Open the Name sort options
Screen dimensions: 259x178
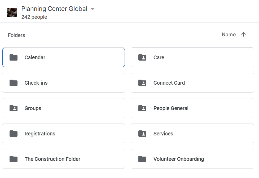pyautogui.click(x=229, y=34)
